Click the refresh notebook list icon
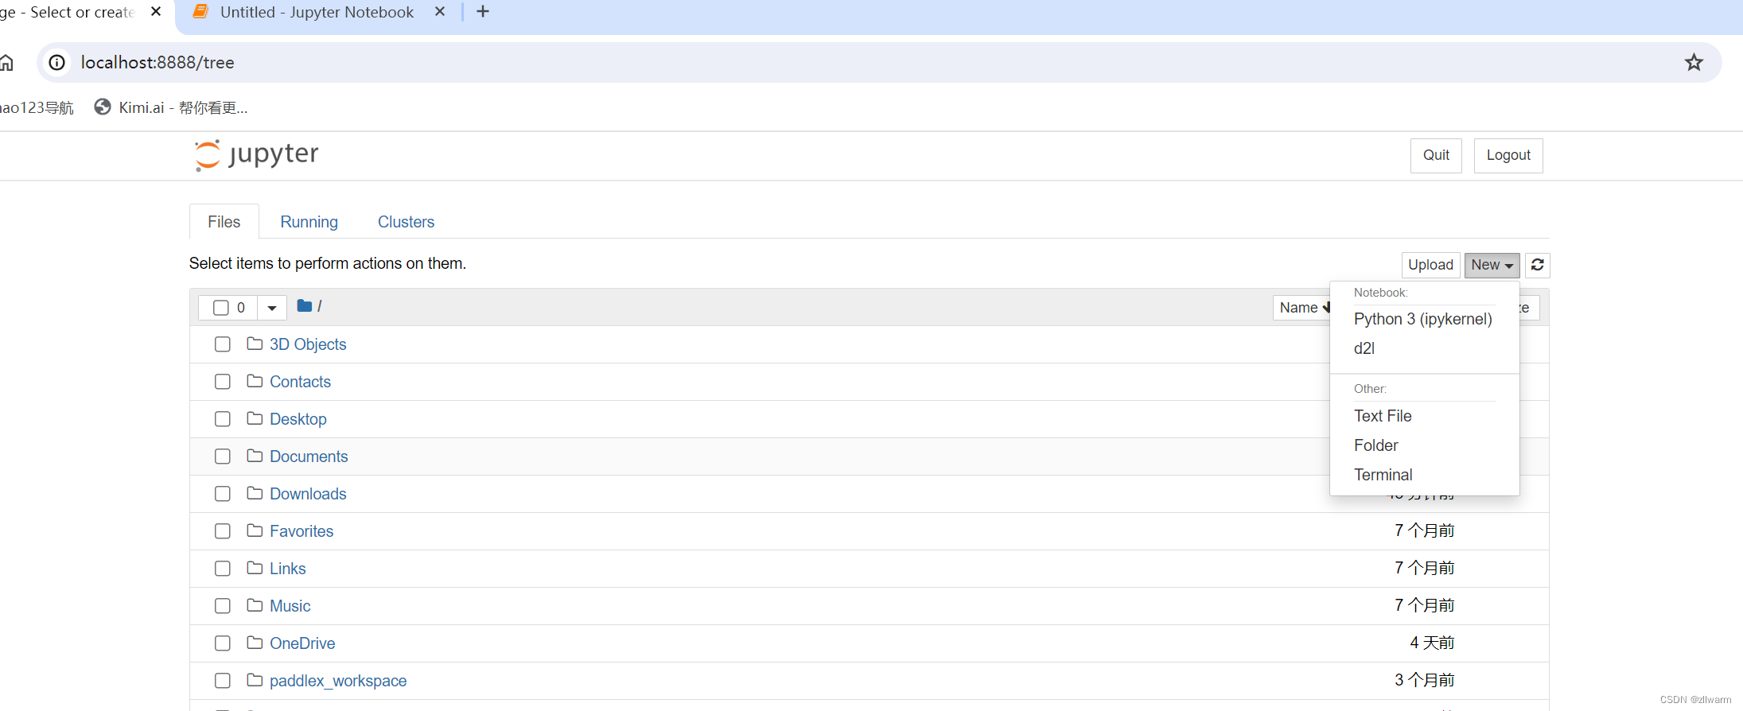Image resolution: width=1743 pixels, height=711 pixels. 1536,265
